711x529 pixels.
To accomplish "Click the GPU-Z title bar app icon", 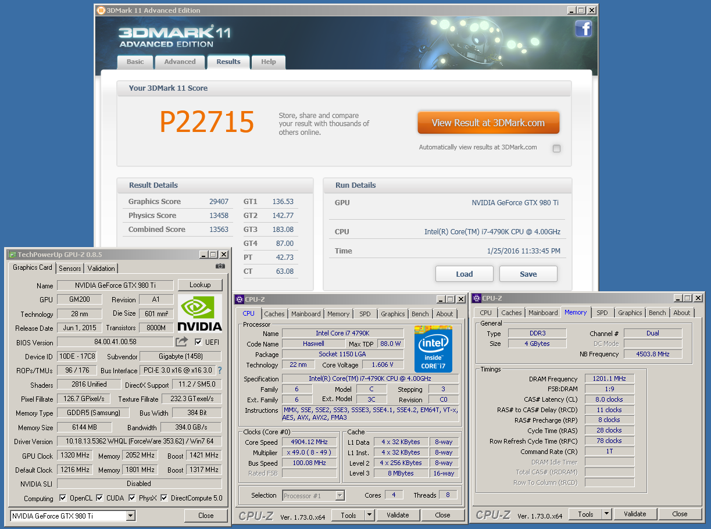I will pyautogui.click(x=12, y=254).
